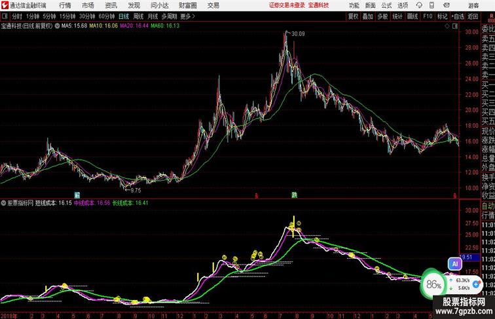Expand the MA indicator settings dropdown circle
495x319 pixels.
coord(57,26)
